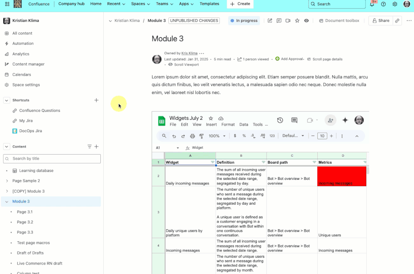Add a shortcut with plus icon
This screenshot has width=414, height=274.
click(x=96, y=100)
